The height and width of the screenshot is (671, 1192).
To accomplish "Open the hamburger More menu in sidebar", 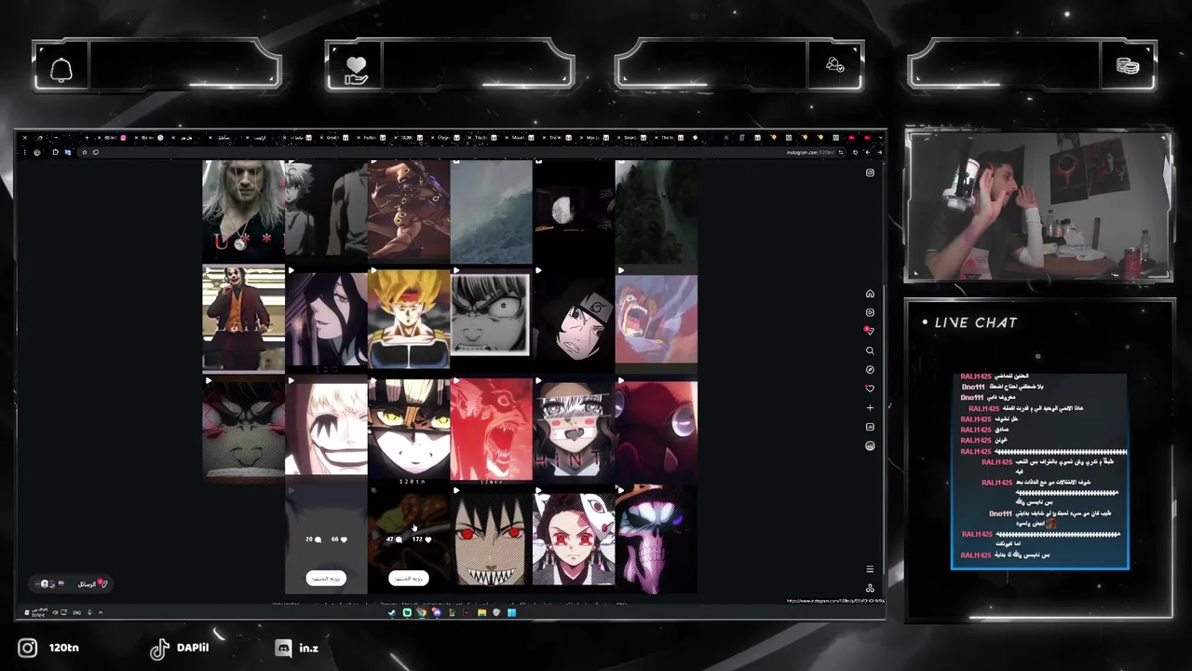I will 870,569.
